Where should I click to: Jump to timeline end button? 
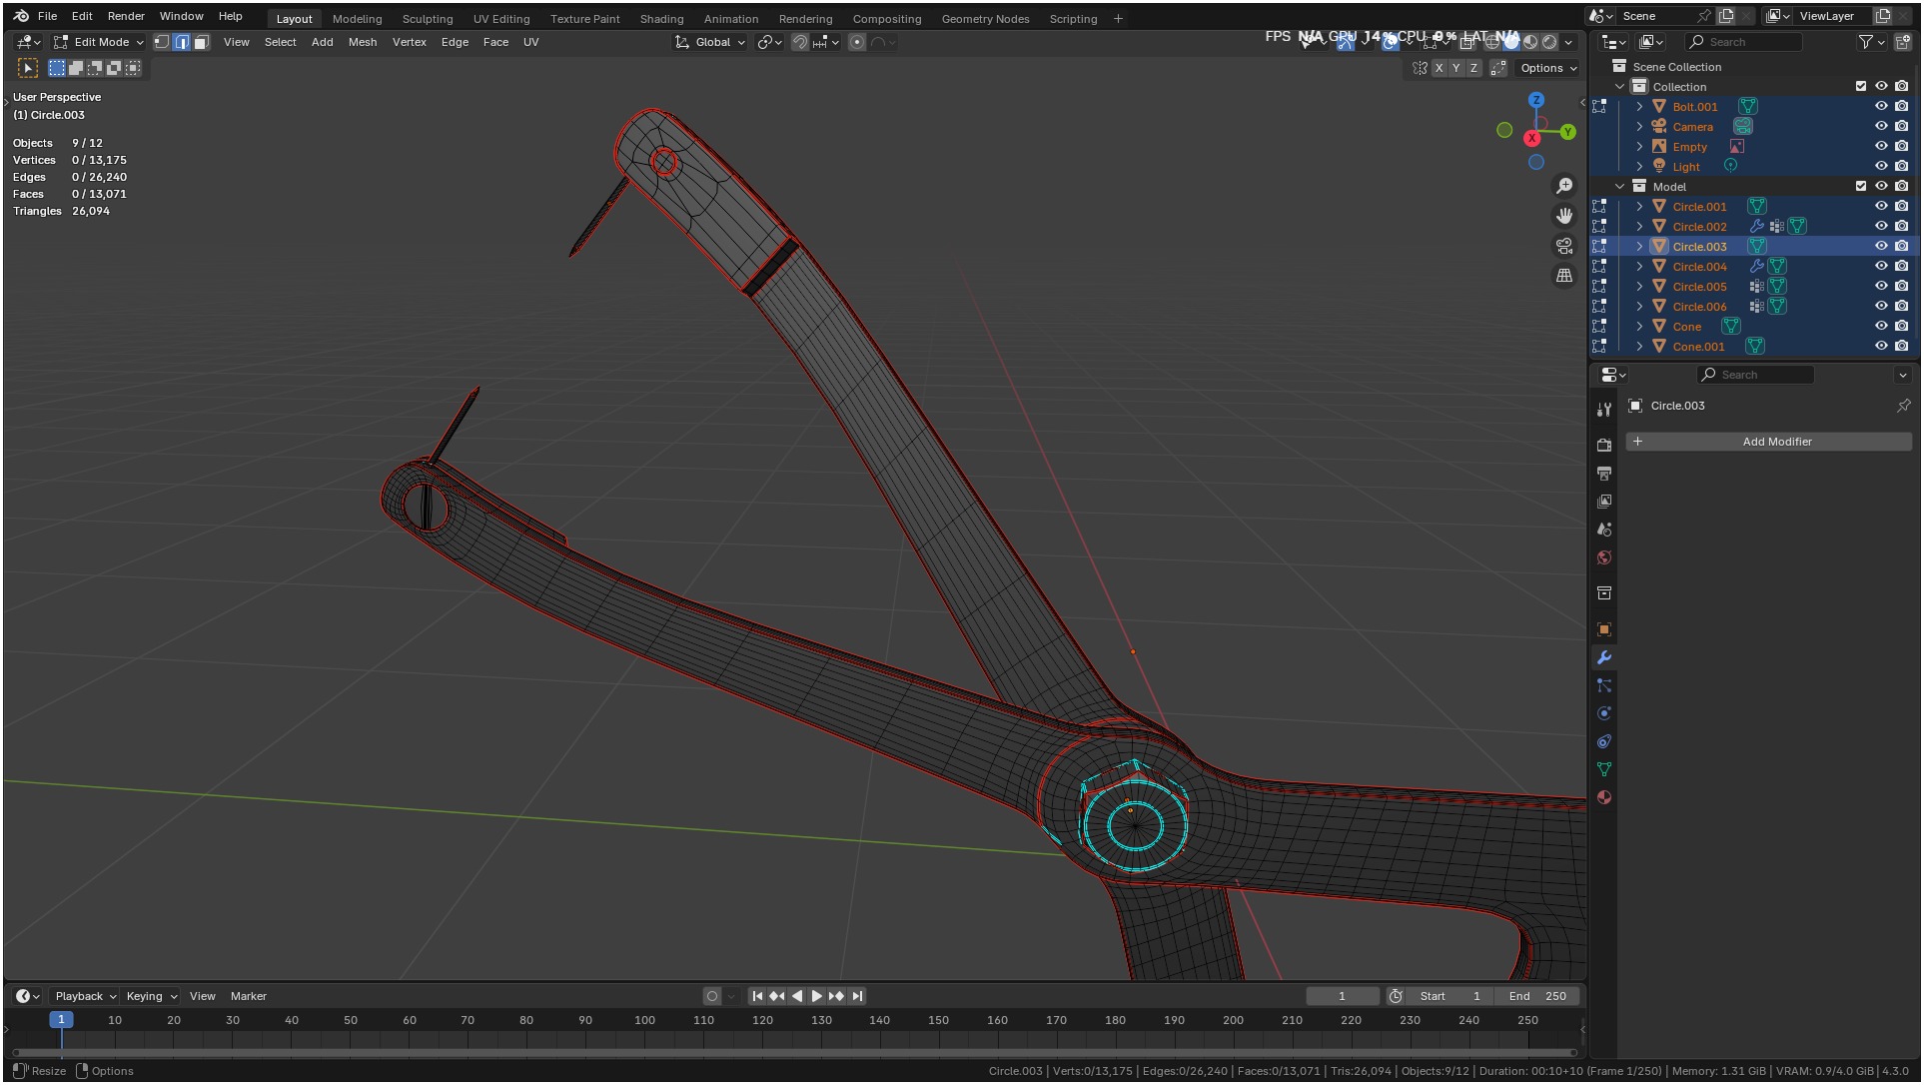(857, 996)
